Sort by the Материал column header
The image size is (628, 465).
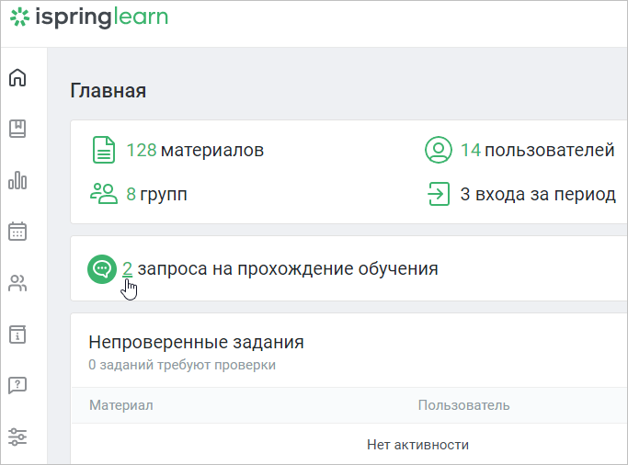pyautogui.click(x=121, y=405)
